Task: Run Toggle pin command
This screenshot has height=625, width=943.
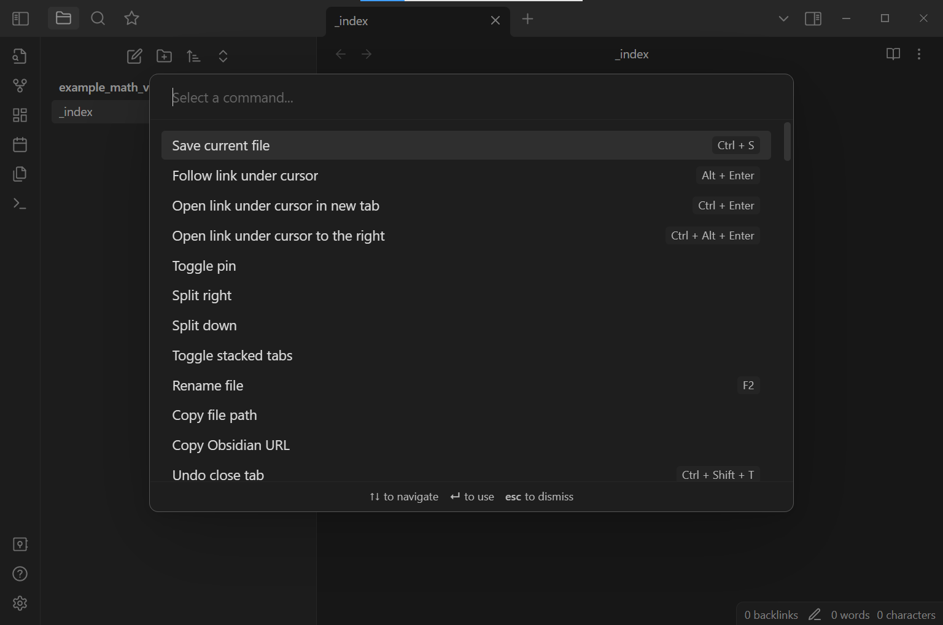Action: (466, 266)
